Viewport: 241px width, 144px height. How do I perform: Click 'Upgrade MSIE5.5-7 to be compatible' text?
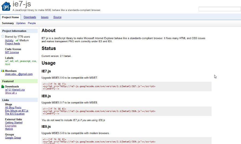[x=70, y=103]
